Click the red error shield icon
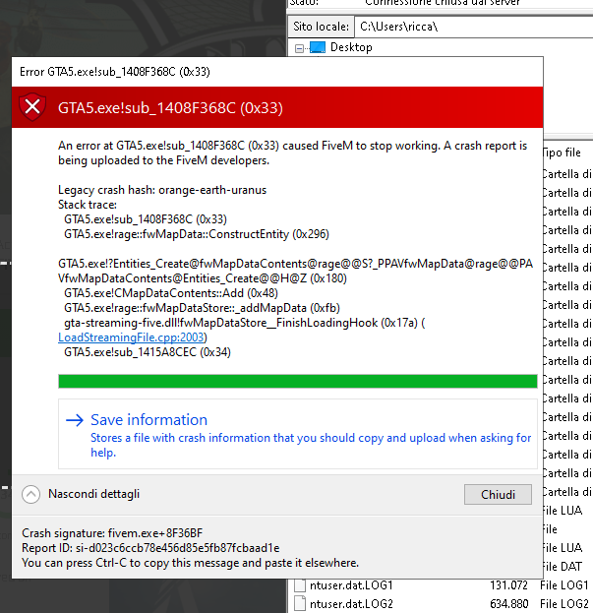The height and width of the screenshot is (613, 593). click(32, 106)
